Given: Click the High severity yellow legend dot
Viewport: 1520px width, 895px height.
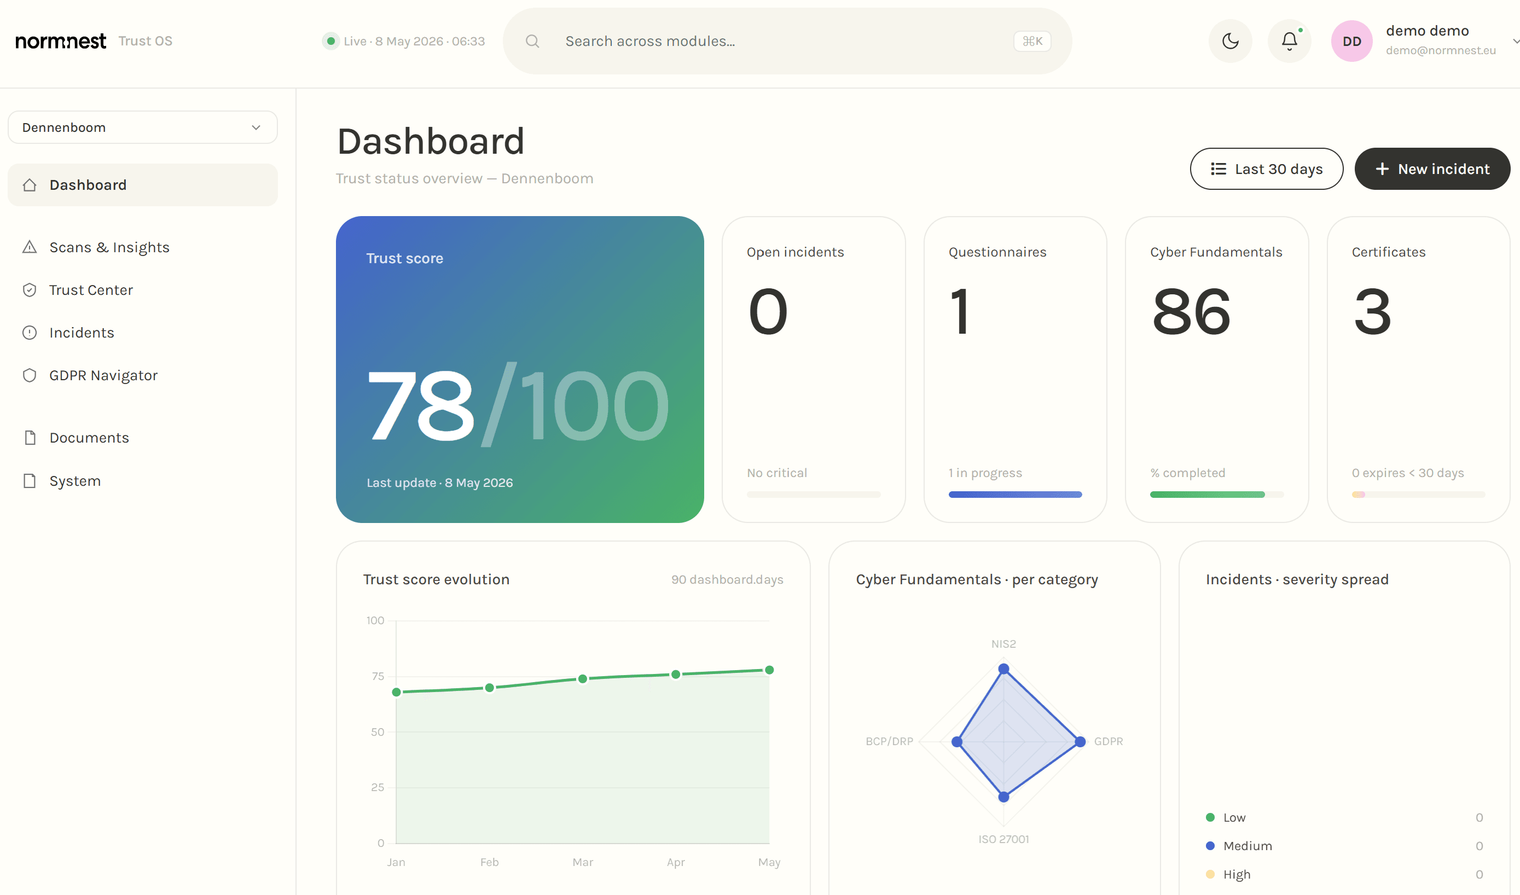Looking at the screenshot, I should coord(1210,874).
